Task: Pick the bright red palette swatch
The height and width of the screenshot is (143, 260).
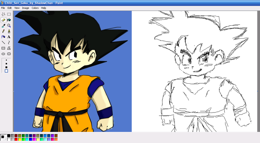Action: [x=16, y=139]
